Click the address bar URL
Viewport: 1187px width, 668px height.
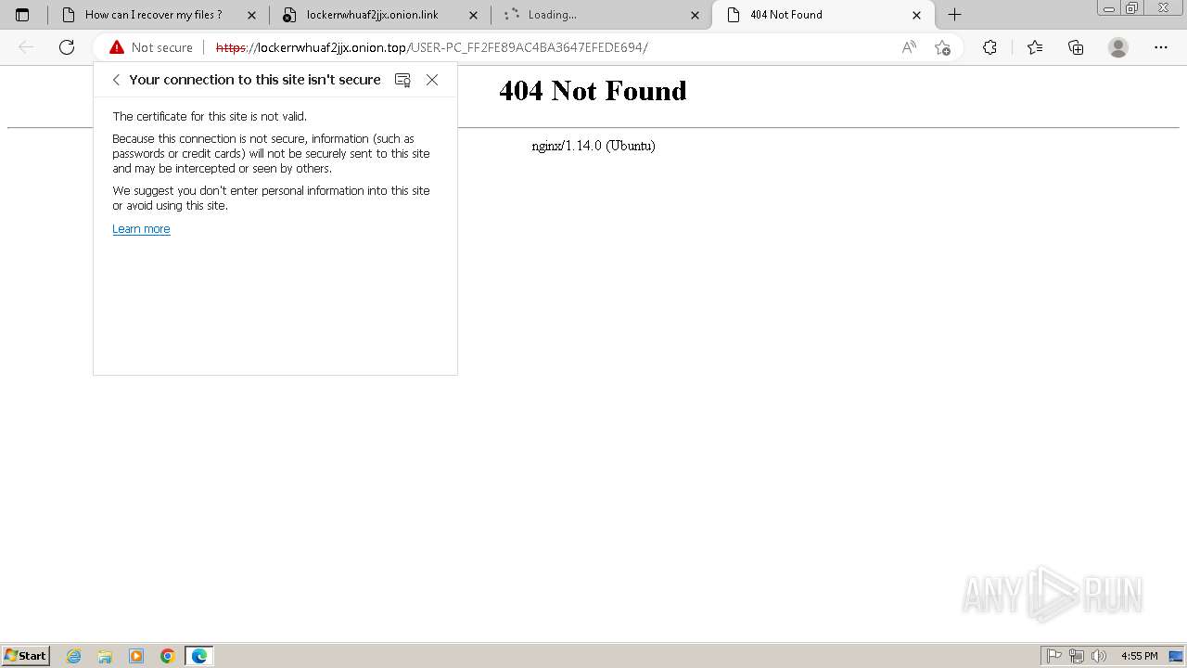pyautogui.click(x=431, y=47)
